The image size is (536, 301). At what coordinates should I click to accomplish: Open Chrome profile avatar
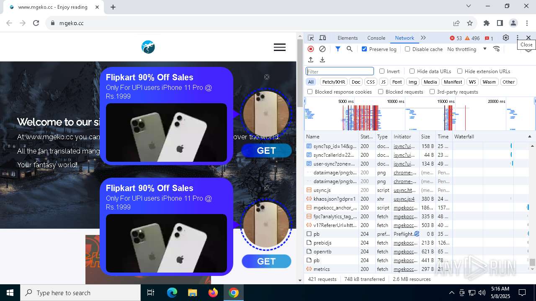coord(513,23)
